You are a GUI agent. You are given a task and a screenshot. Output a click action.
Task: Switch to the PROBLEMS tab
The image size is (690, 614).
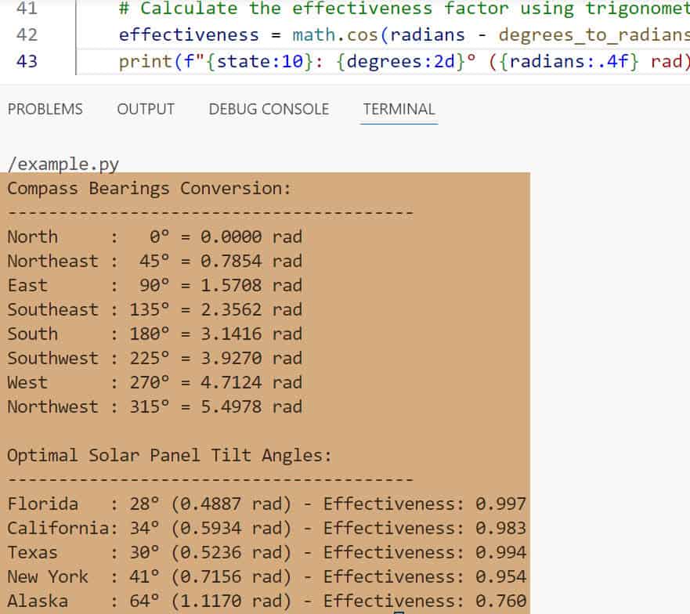(x=45, y=110)
